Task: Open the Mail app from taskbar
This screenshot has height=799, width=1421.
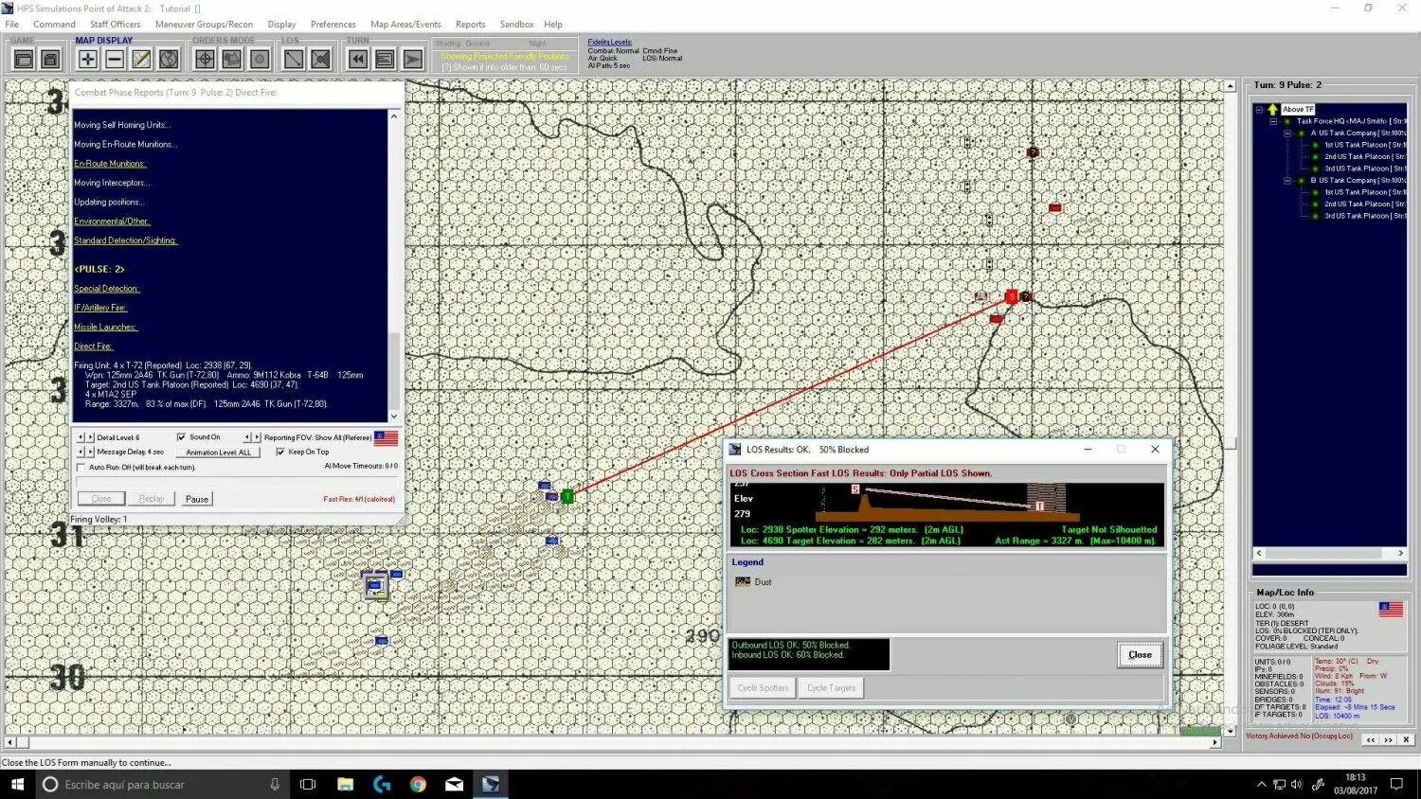Action: 454,784
